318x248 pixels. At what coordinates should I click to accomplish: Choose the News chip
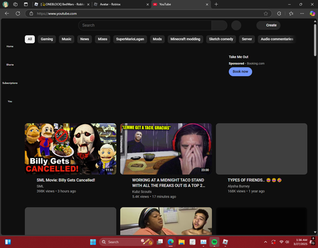[85, 39]
